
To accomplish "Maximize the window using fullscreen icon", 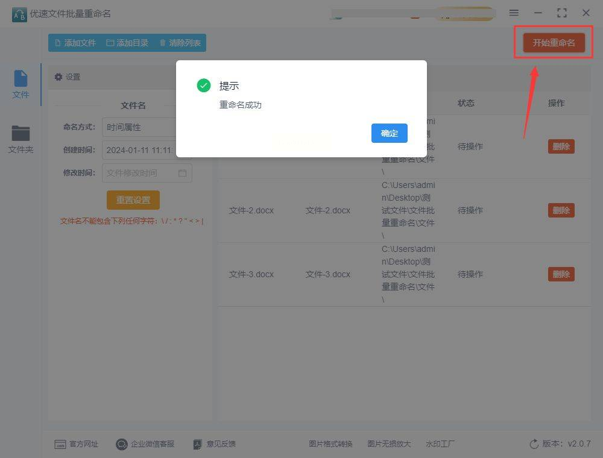I will [562, 13].
